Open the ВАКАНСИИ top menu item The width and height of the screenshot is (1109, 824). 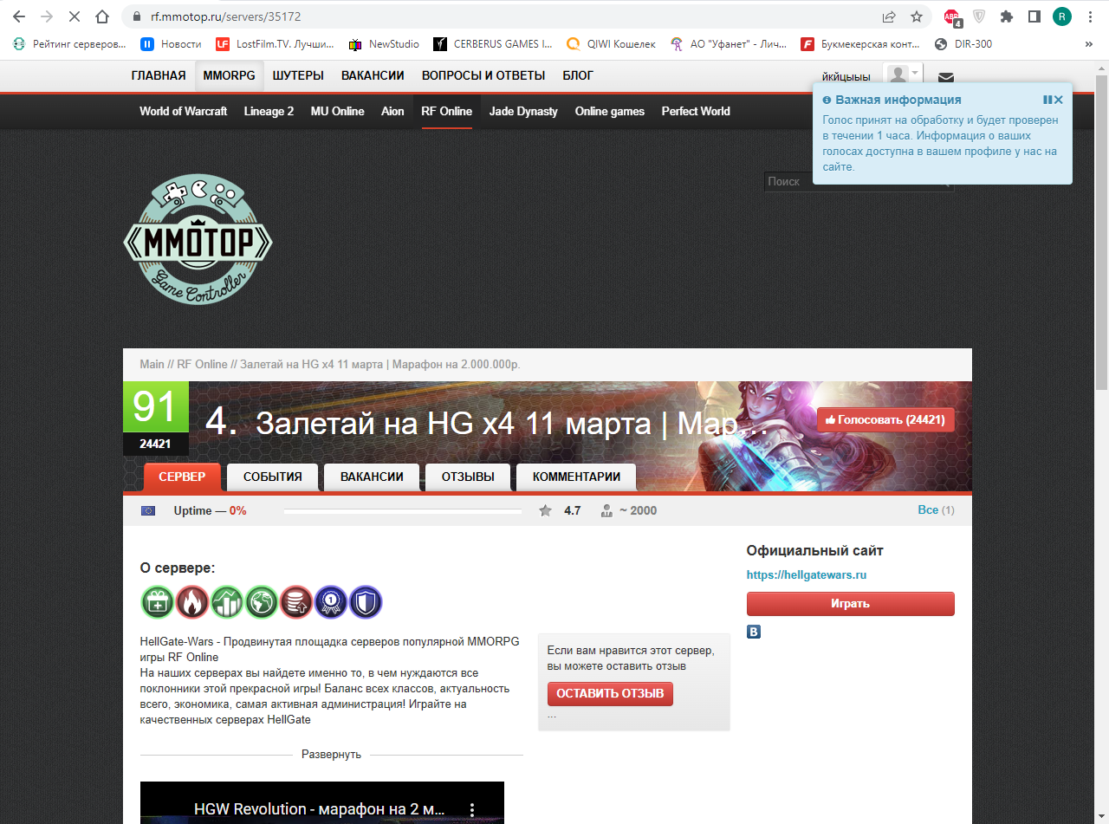click(373, 76)
